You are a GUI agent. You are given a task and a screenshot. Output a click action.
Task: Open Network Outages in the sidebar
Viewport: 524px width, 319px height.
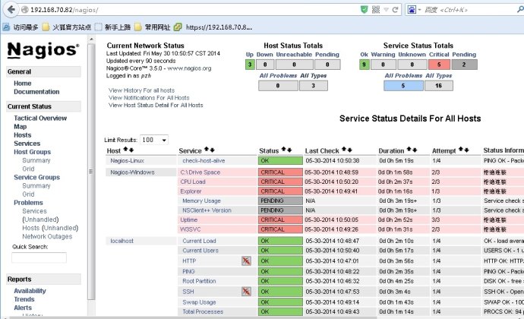pyautogui.click(x=47, y=236)
